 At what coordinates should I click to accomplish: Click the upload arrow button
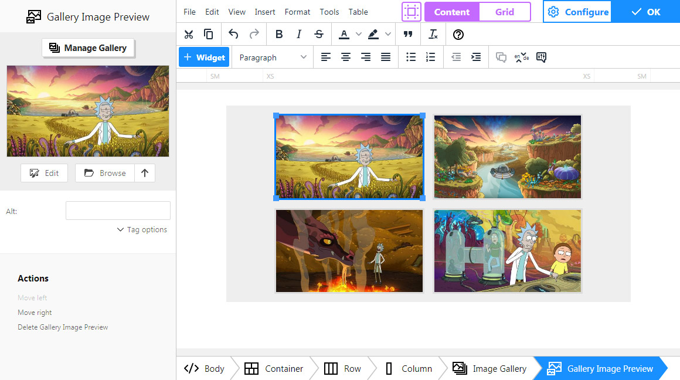coord(145,173)
